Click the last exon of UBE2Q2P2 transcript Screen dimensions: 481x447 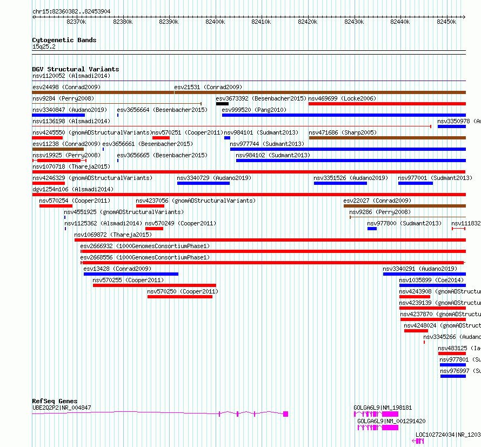pyautogui.click(x=285, y=414)
